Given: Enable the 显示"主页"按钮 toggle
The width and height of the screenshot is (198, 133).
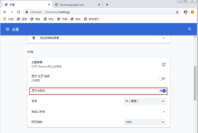Looking at the screenshot, I should point(162,79).
